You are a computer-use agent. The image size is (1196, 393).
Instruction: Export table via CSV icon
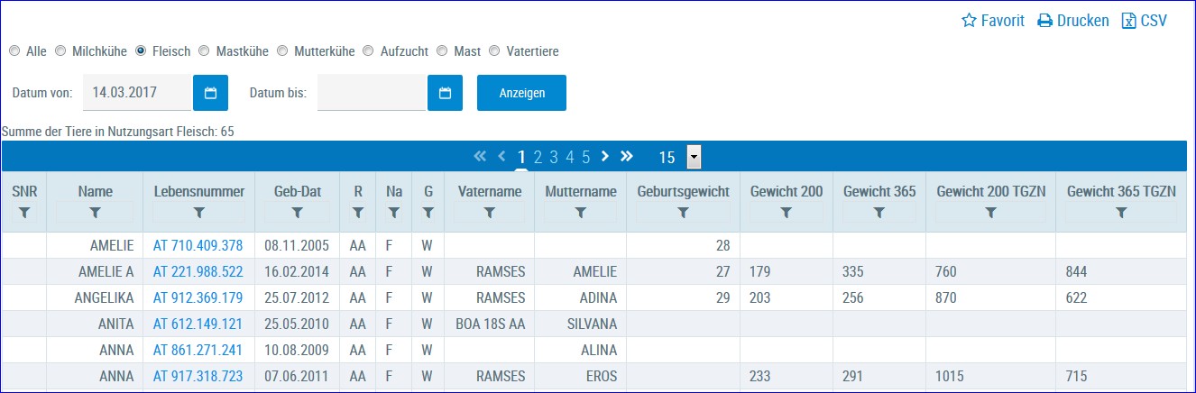tap(1128, 21)
